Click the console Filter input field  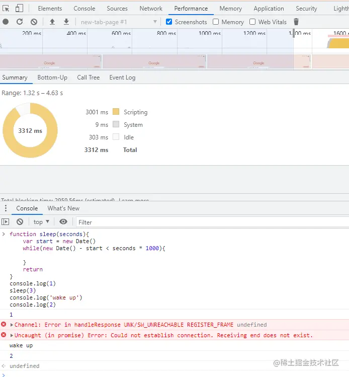(x=211, y=222)
